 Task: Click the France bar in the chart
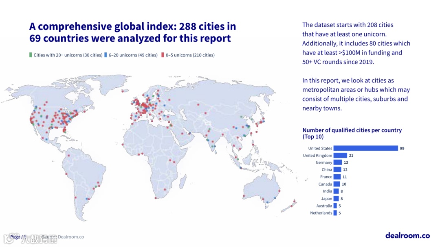[337, 177]
